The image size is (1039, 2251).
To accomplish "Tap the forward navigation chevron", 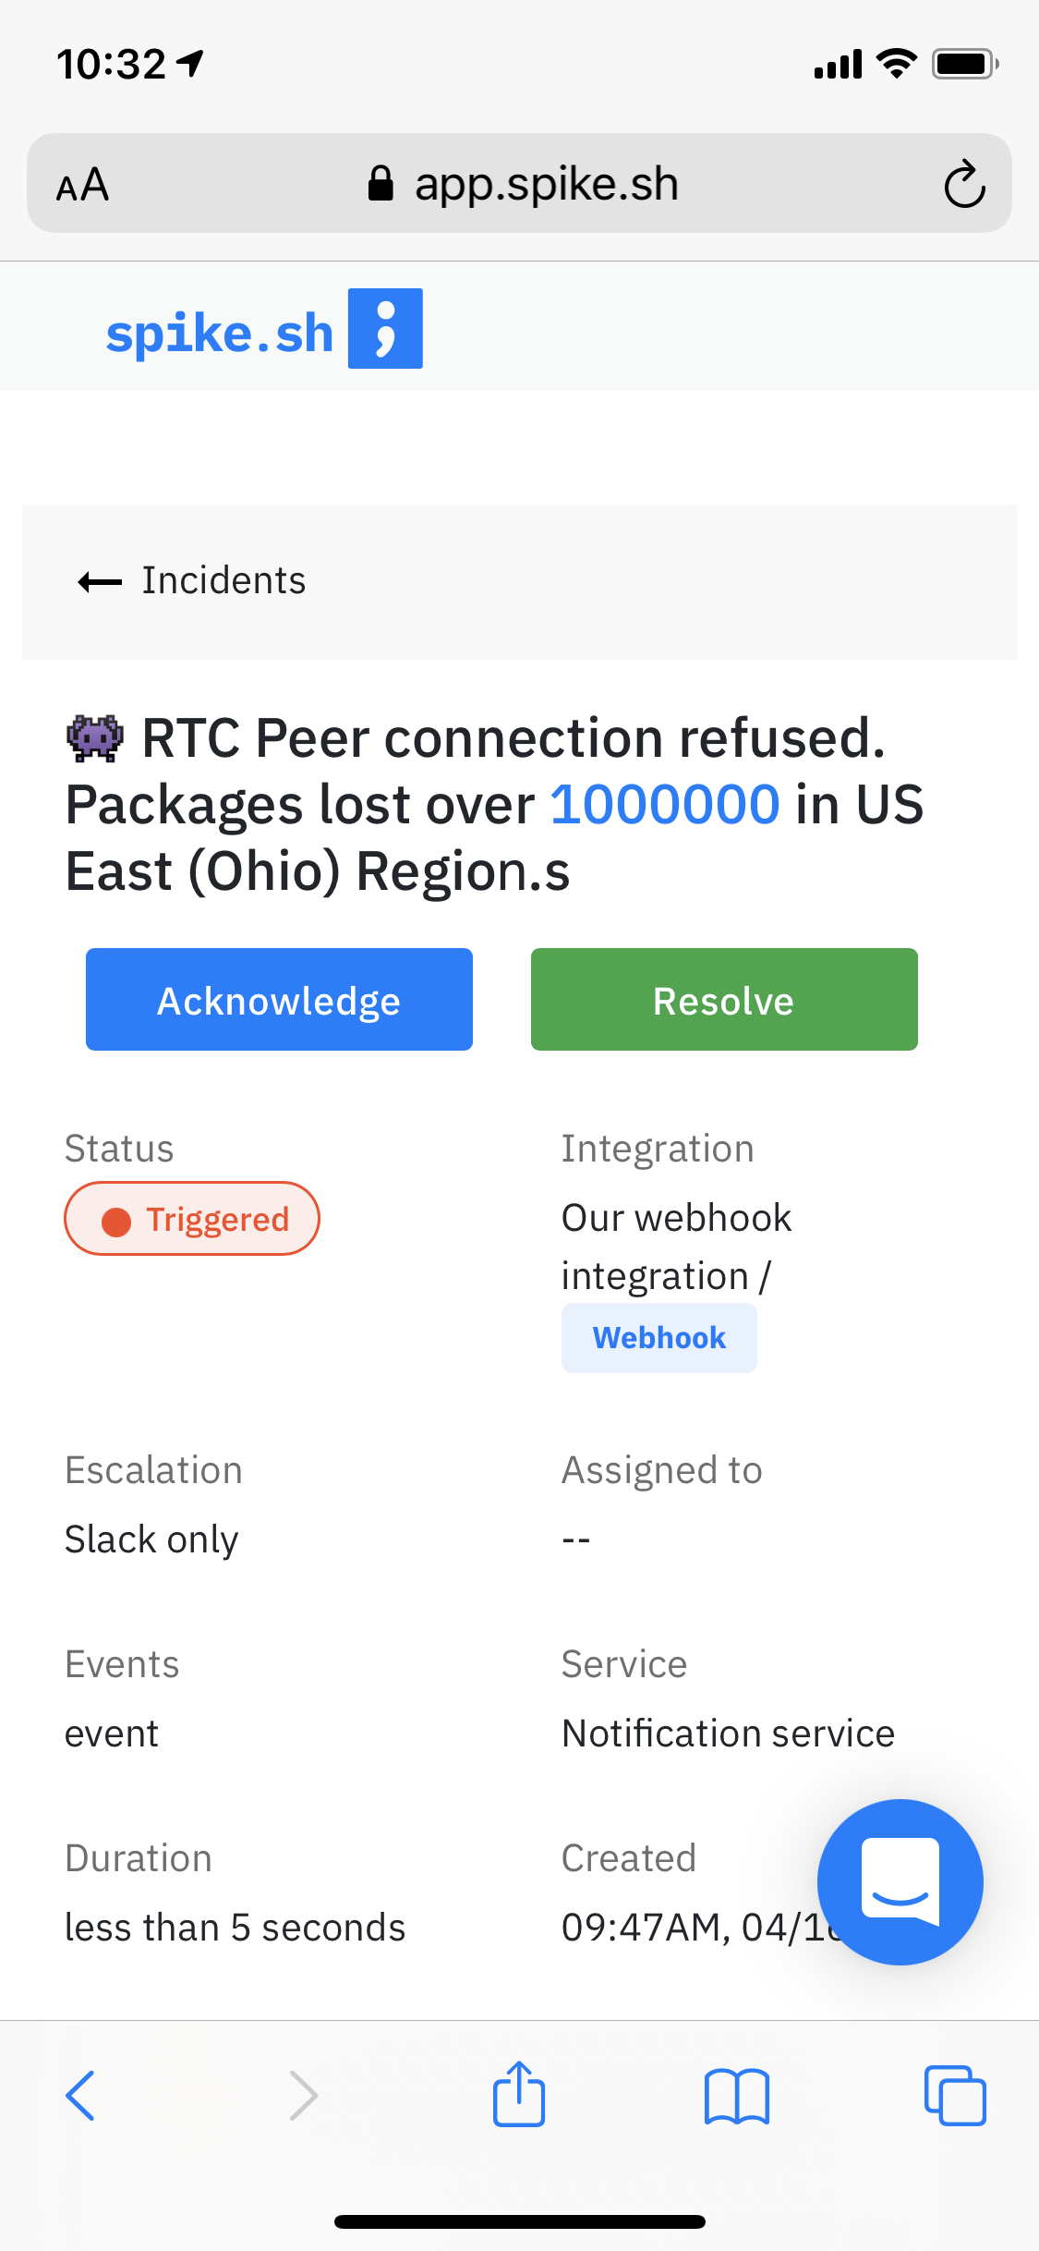I will coord(303,2096).
